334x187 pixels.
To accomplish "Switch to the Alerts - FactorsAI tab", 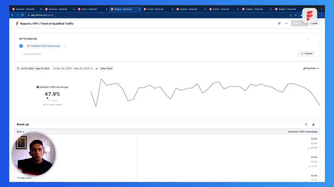I will 89,9.
